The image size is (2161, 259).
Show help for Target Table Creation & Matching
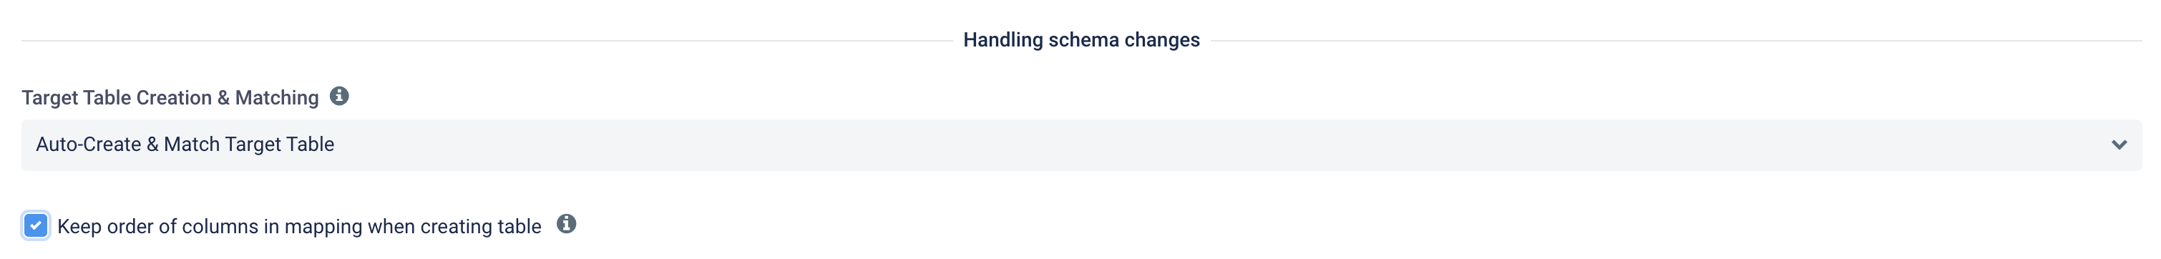tap(339, 97)
